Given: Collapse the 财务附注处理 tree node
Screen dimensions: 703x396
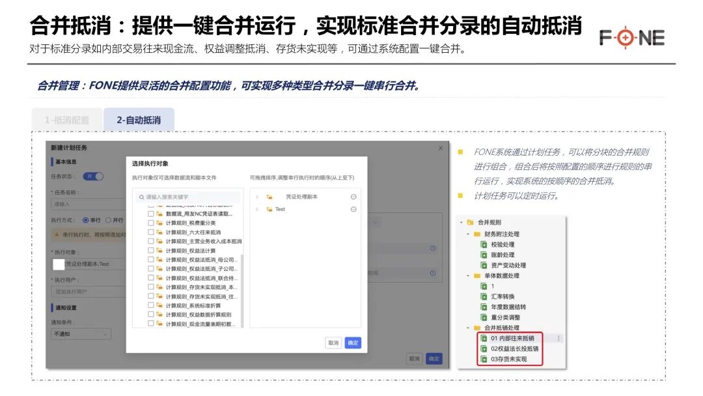Looking at the screenshot, I should pos(468,234).
